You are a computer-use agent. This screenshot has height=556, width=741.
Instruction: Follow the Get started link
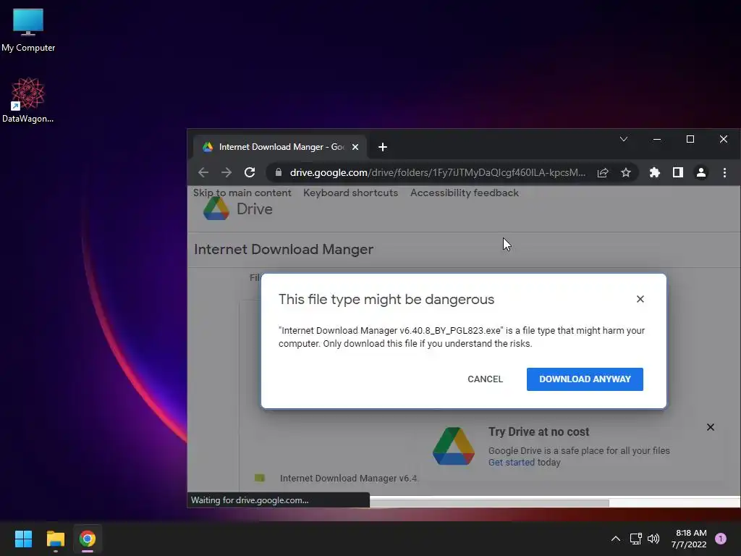512,463
